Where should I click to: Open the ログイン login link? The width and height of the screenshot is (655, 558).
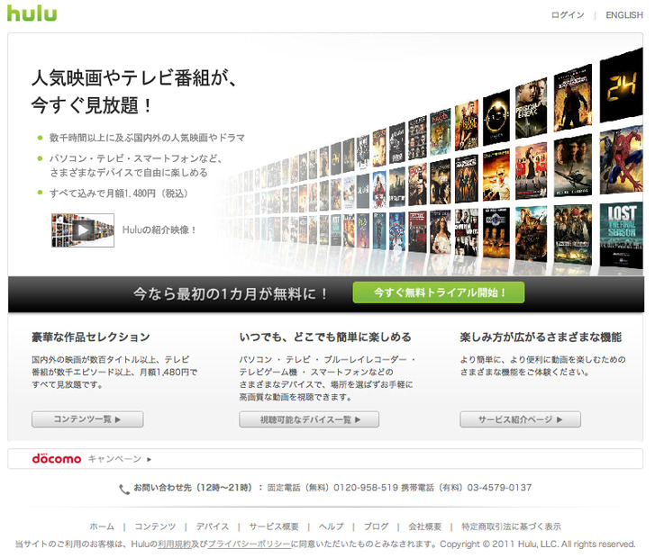(x=568, y=15)
